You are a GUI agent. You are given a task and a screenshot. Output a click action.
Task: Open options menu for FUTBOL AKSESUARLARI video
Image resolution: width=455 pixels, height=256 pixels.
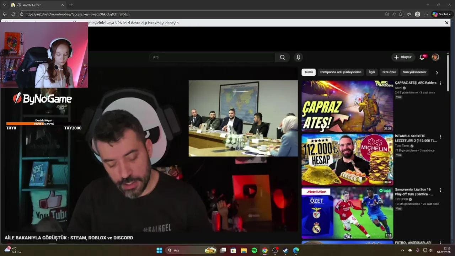440,243
